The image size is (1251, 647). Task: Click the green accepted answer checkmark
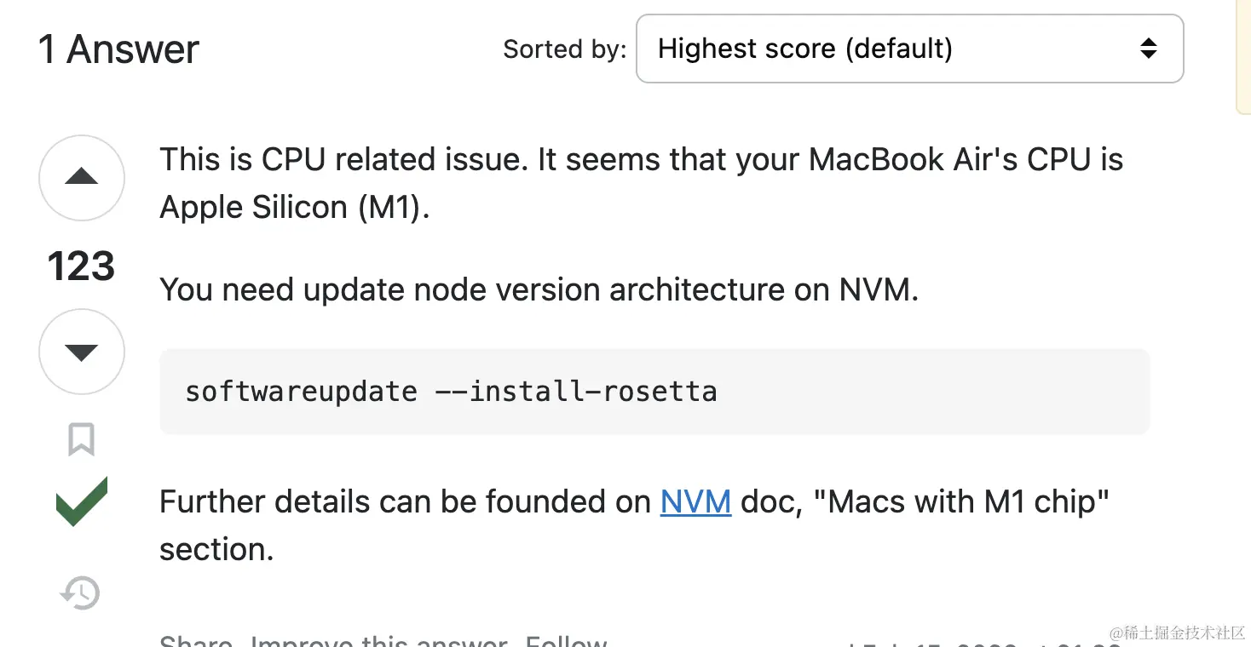coord(82,501)
